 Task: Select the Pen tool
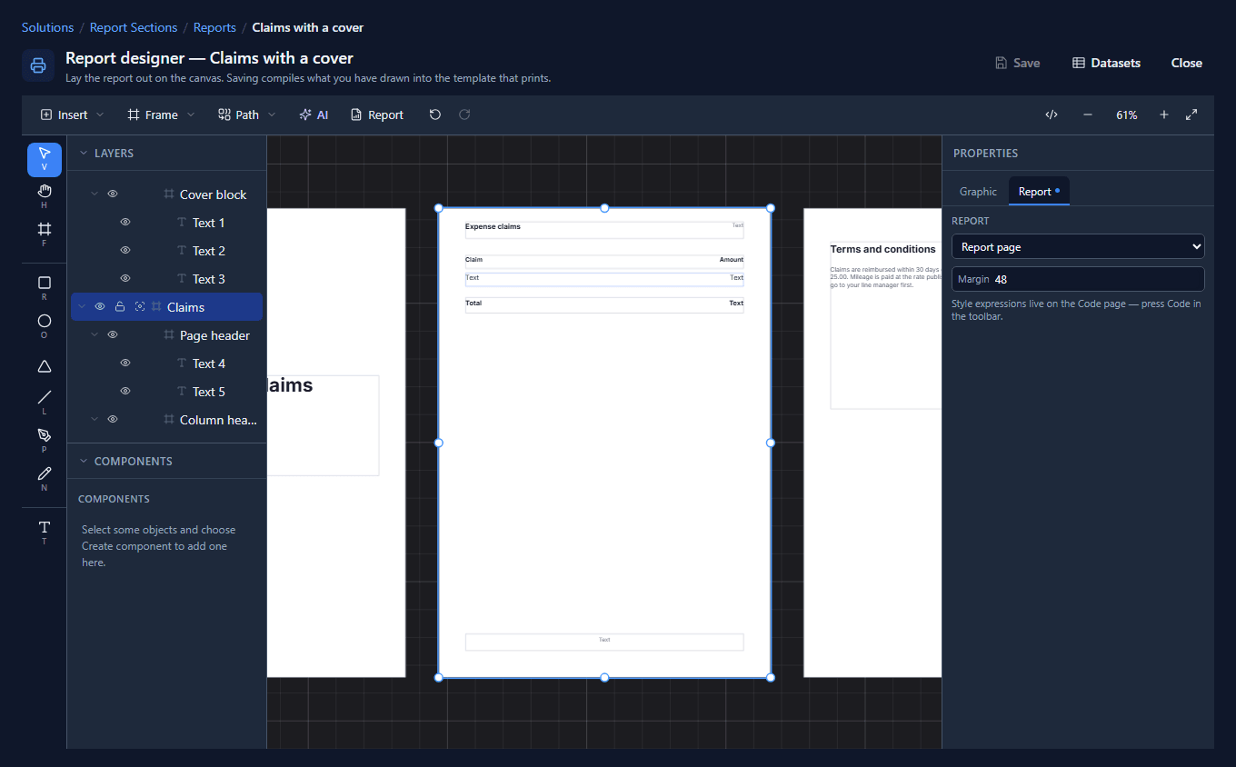pos(45,441)
